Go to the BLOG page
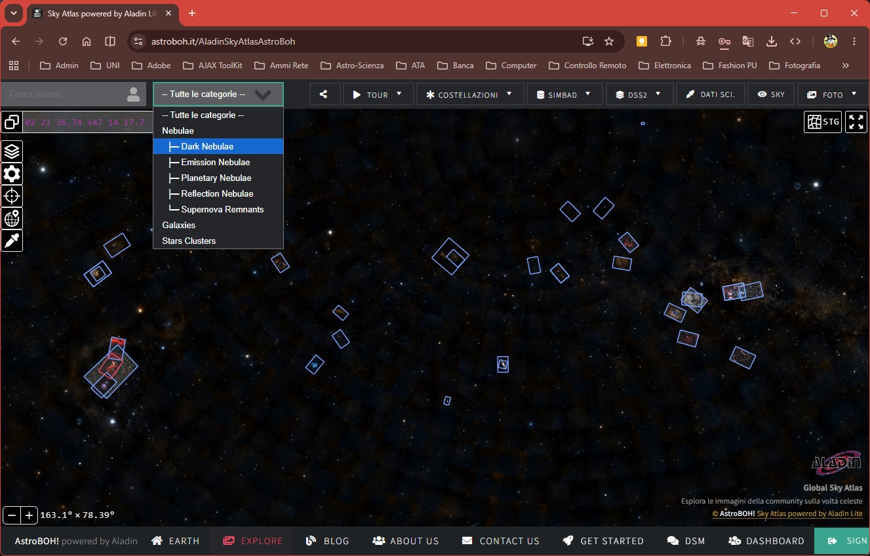 click(328, 541)
